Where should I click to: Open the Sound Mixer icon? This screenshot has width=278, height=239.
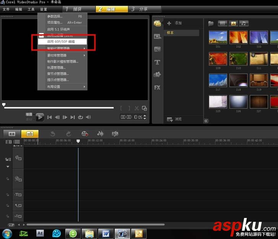coord(100,134)
